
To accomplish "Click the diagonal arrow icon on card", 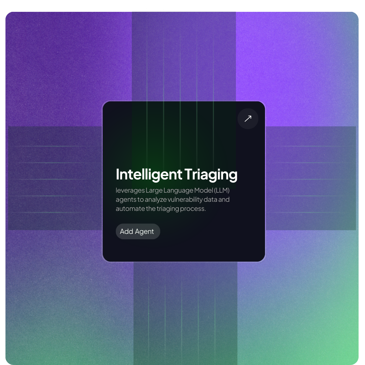I will point(248,119).
